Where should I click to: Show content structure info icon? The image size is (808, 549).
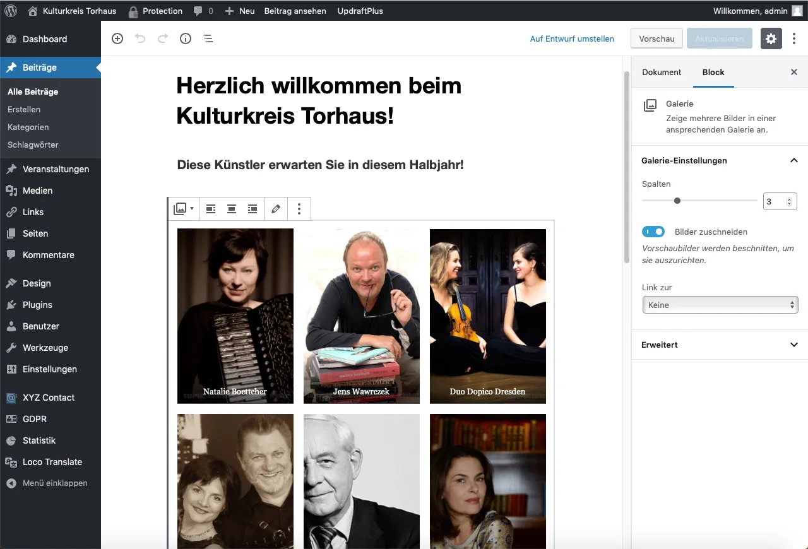click(186, 38)
